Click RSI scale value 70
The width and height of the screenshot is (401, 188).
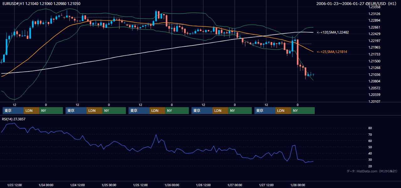point(370,135)
